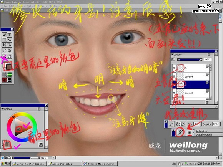Hide Layer 4 with its eye icon
This screenshot has width=223, height=167.
[174, 76]
